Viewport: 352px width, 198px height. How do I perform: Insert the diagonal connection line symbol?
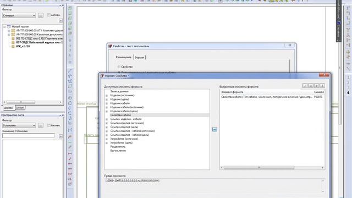pyautogui.click(x=348, y=69)
